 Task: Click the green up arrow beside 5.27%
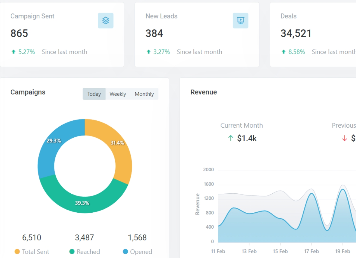[13, 52]
